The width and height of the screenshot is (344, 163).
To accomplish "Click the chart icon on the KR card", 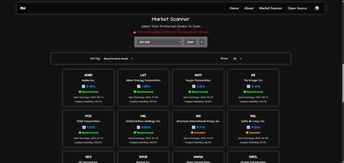I will [249, 86].
